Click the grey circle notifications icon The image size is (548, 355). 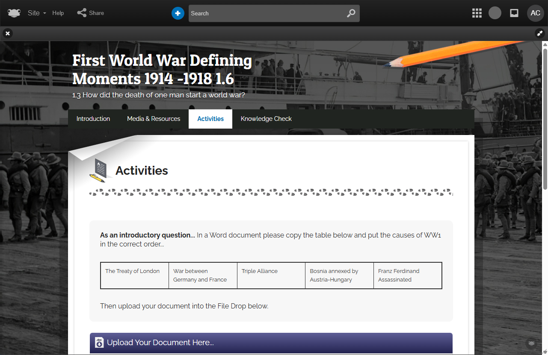coord(495,13)
